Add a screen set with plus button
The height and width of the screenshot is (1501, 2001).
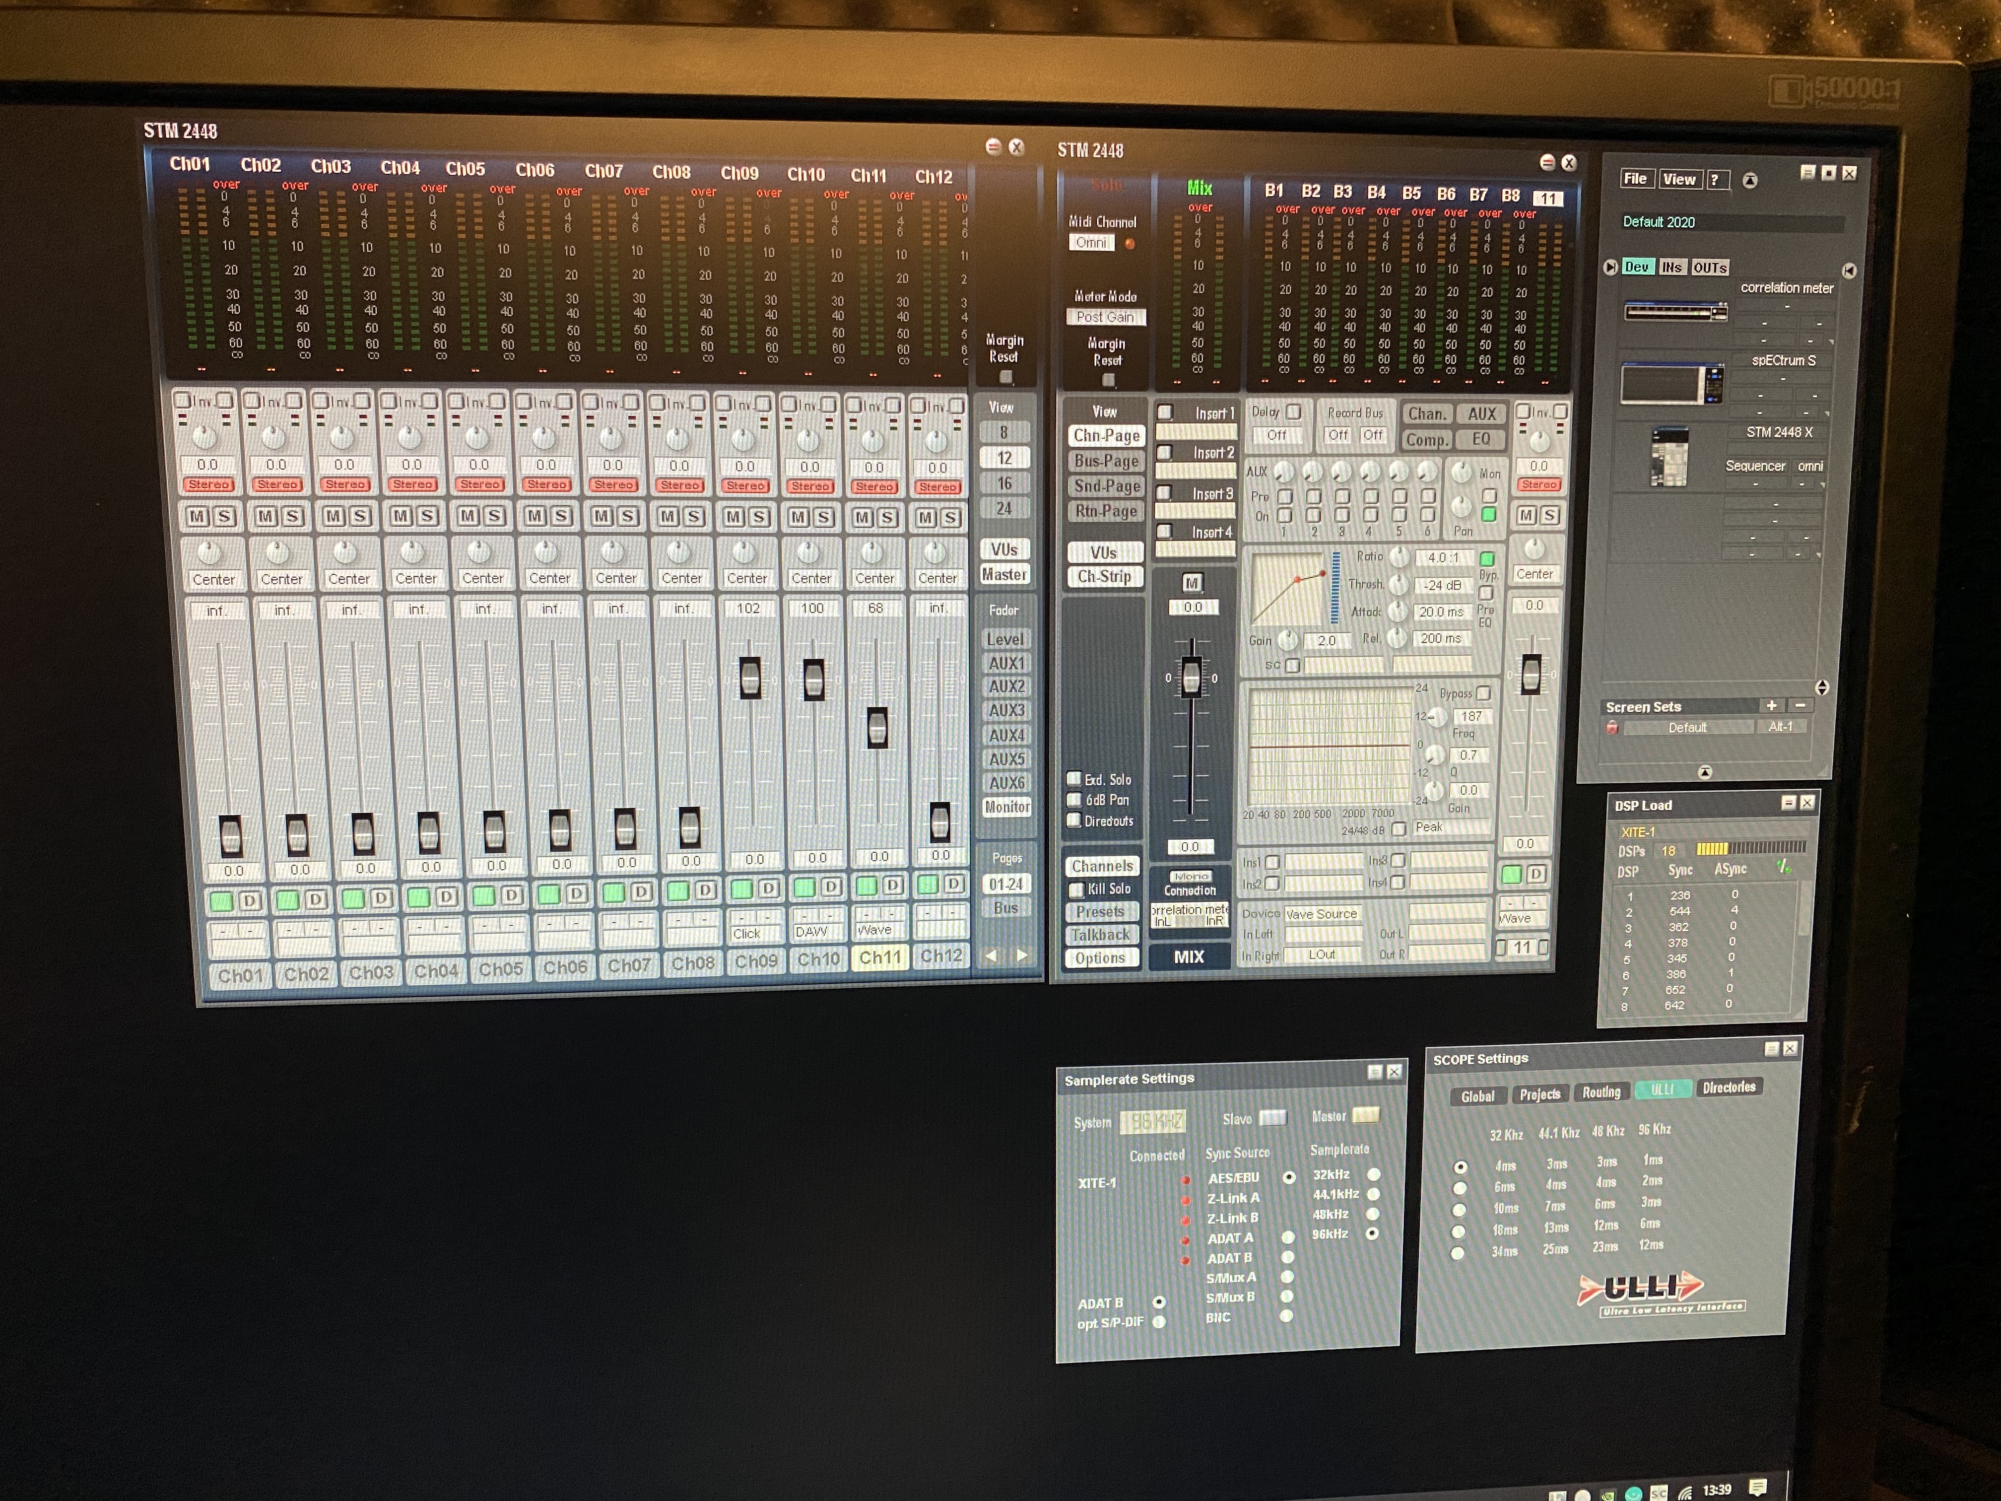(1771, 706)
